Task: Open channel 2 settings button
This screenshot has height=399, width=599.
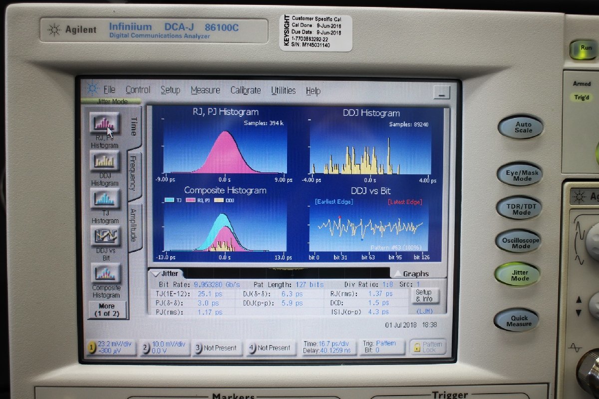Action: (x=164, y=347)
